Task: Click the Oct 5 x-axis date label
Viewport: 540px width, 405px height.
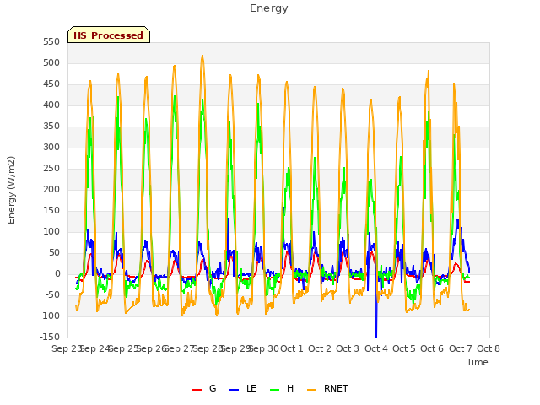Action: coord(404,348)
